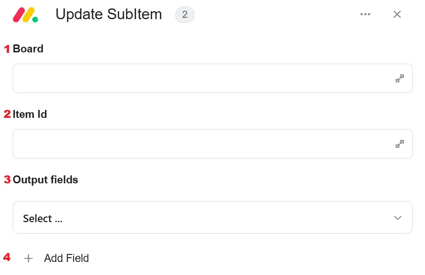Image resolution: width=425 pixels, height=275 pixels.
Task: Click the step number 2 badge
Action: click(x=185, y=14)
